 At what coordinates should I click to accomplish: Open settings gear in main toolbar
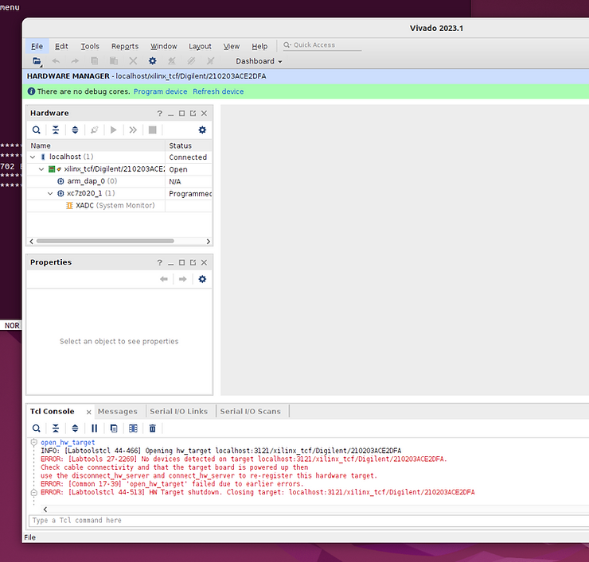(152, 60)
